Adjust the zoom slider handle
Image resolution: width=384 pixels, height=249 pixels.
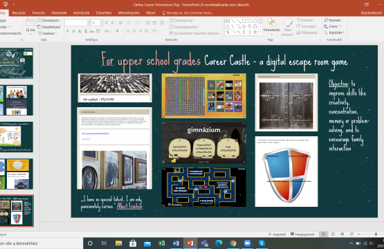[x=376, y=234]
